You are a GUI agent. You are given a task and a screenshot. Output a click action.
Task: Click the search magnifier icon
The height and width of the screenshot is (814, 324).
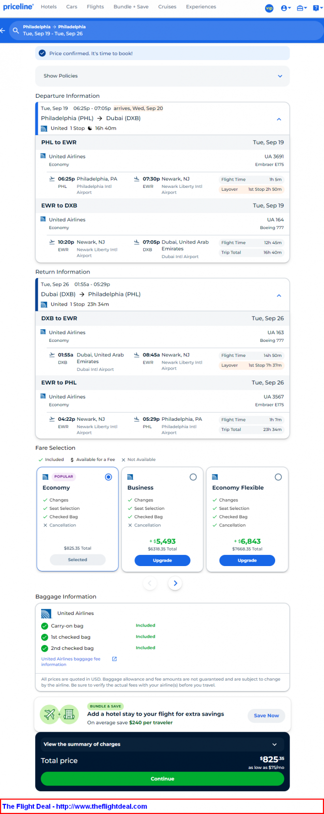pyautogui.click(x=16, y=30)
